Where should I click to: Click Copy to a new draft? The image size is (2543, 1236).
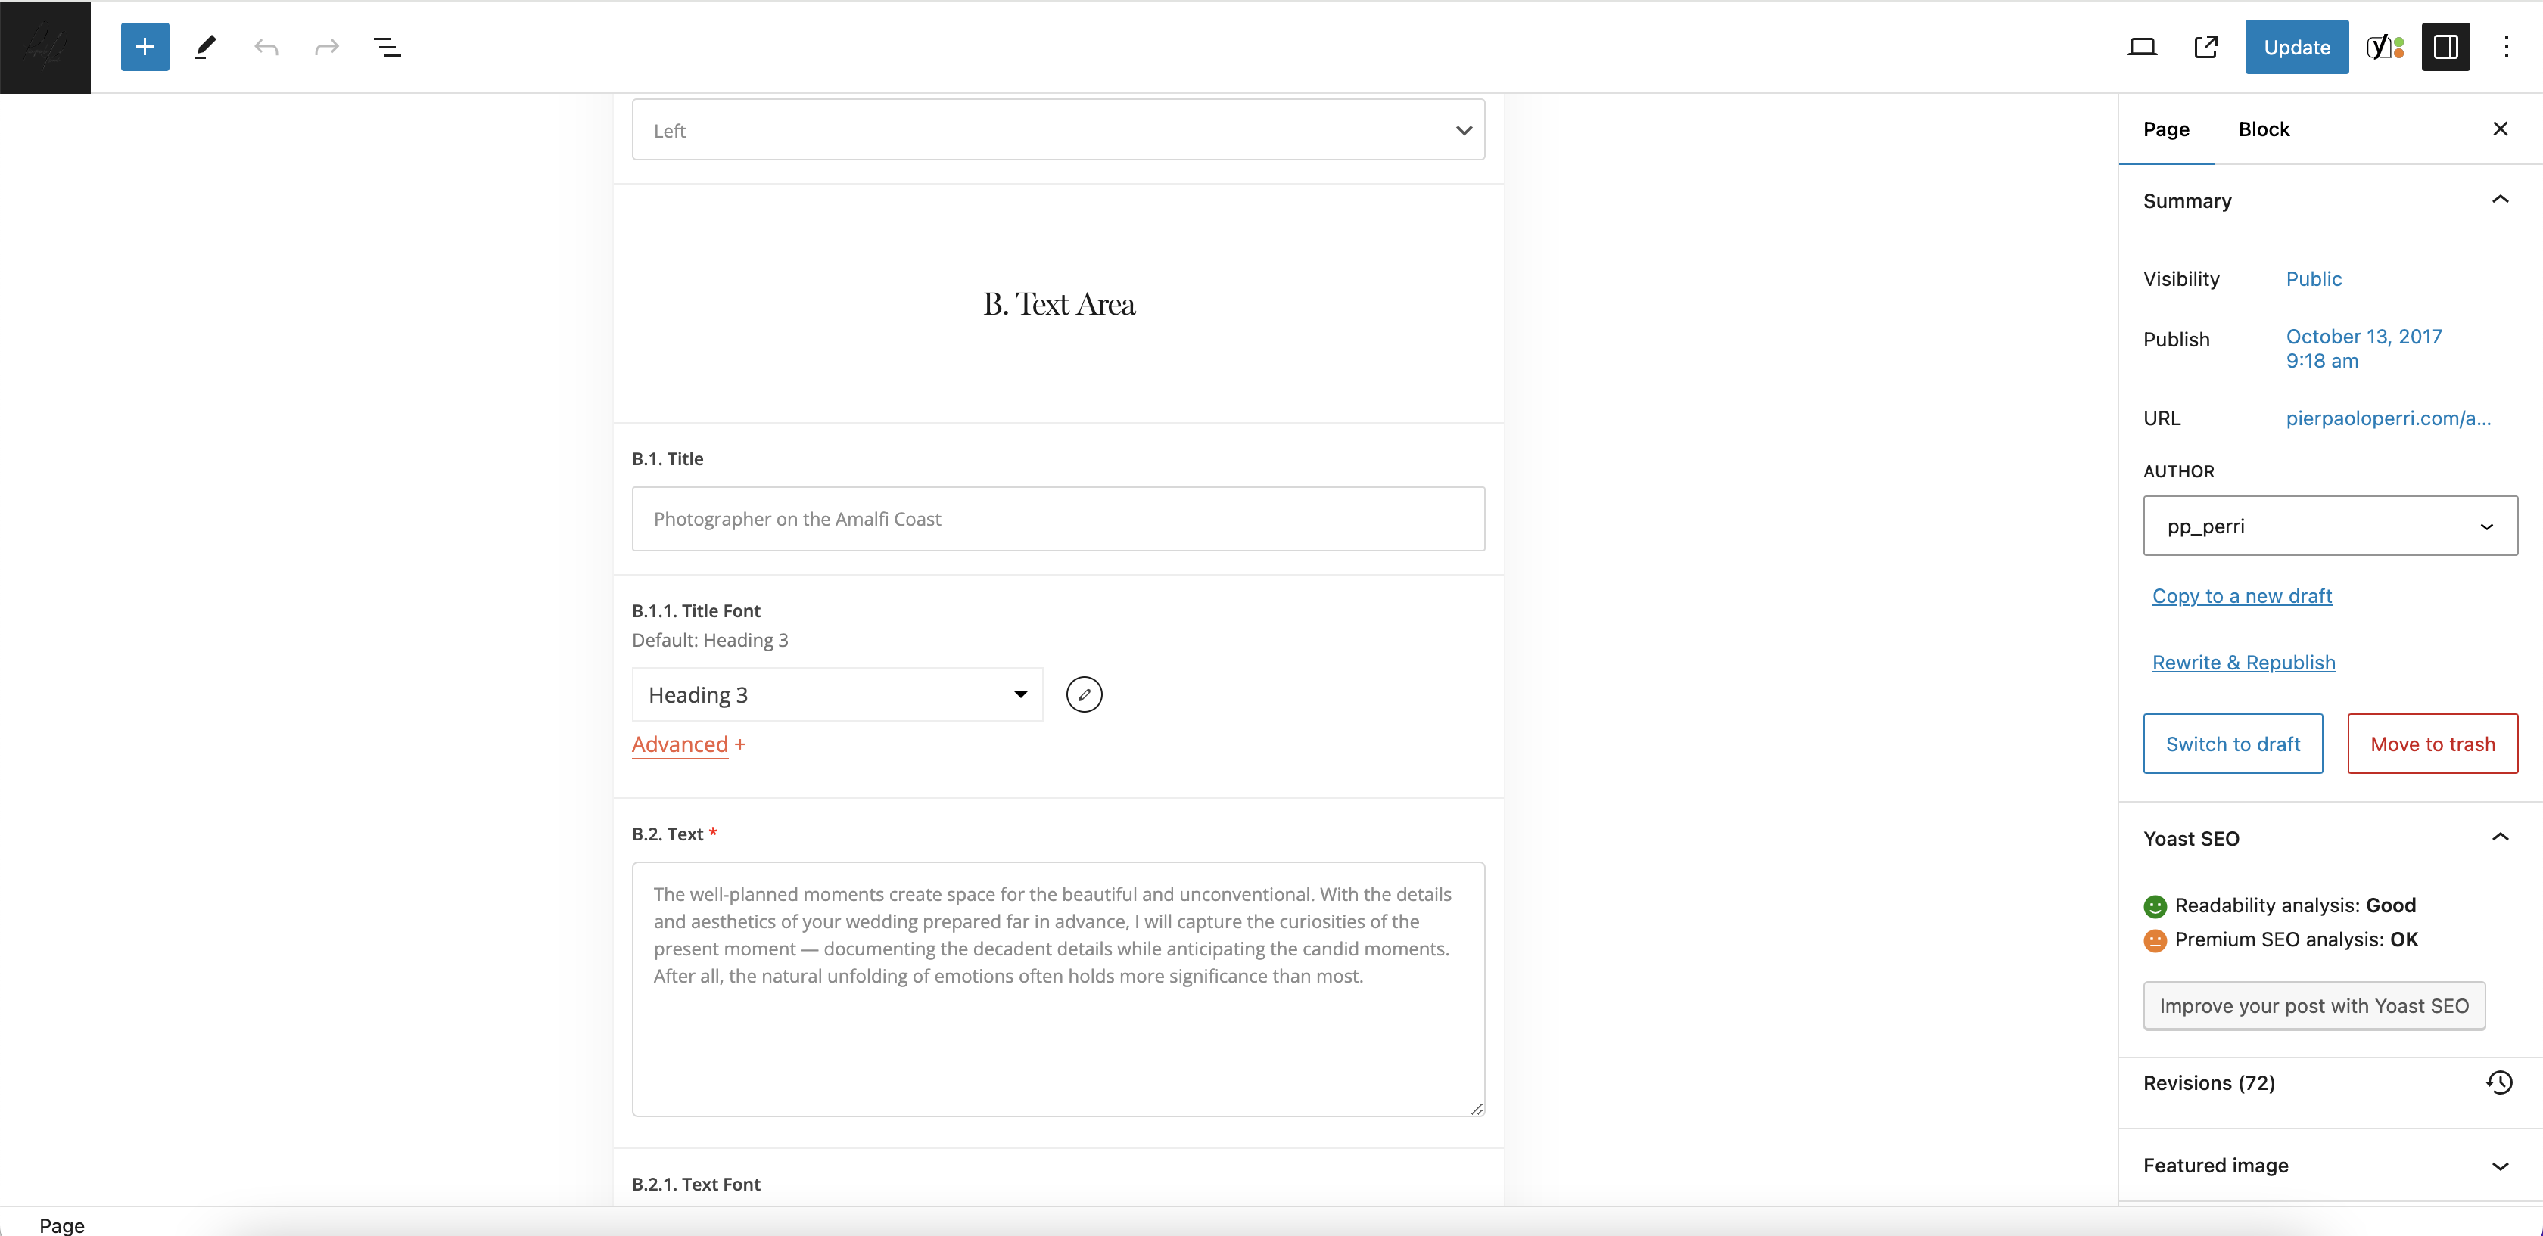(2242, 596)
